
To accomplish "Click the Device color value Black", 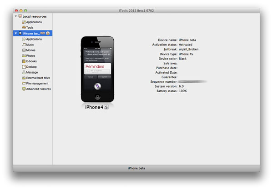I will (182, 59).
